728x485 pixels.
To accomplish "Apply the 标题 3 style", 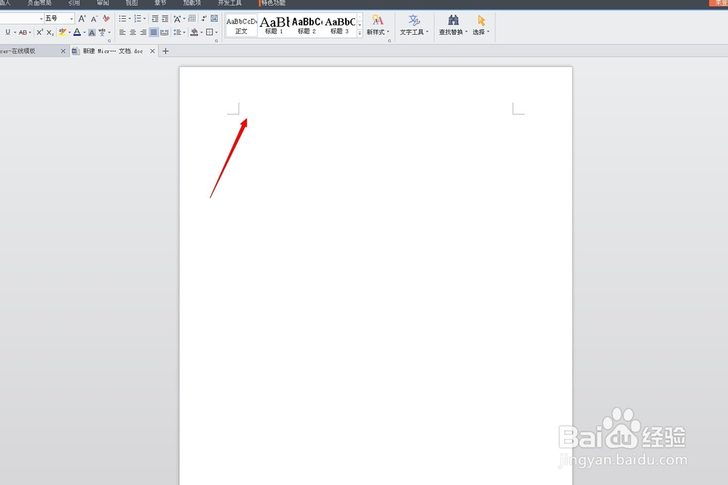I will point(340,25).
